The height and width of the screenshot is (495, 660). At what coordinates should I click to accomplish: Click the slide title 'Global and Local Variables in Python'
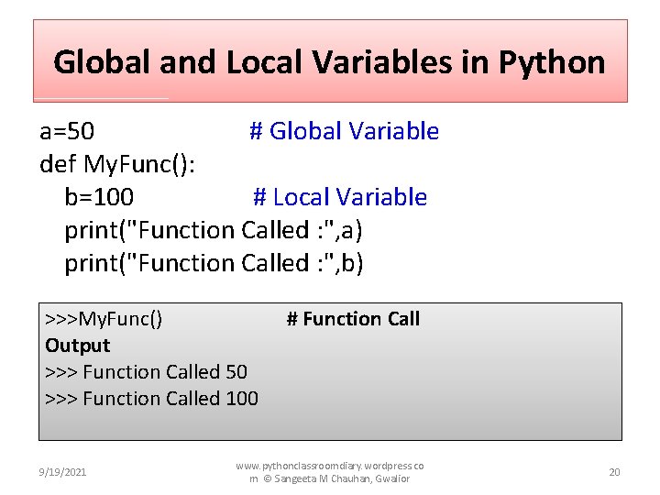click(329, 63)
